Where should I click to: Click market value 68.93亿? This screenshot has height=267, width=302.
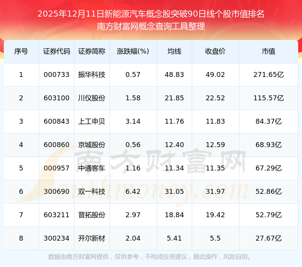pos(268,145)
